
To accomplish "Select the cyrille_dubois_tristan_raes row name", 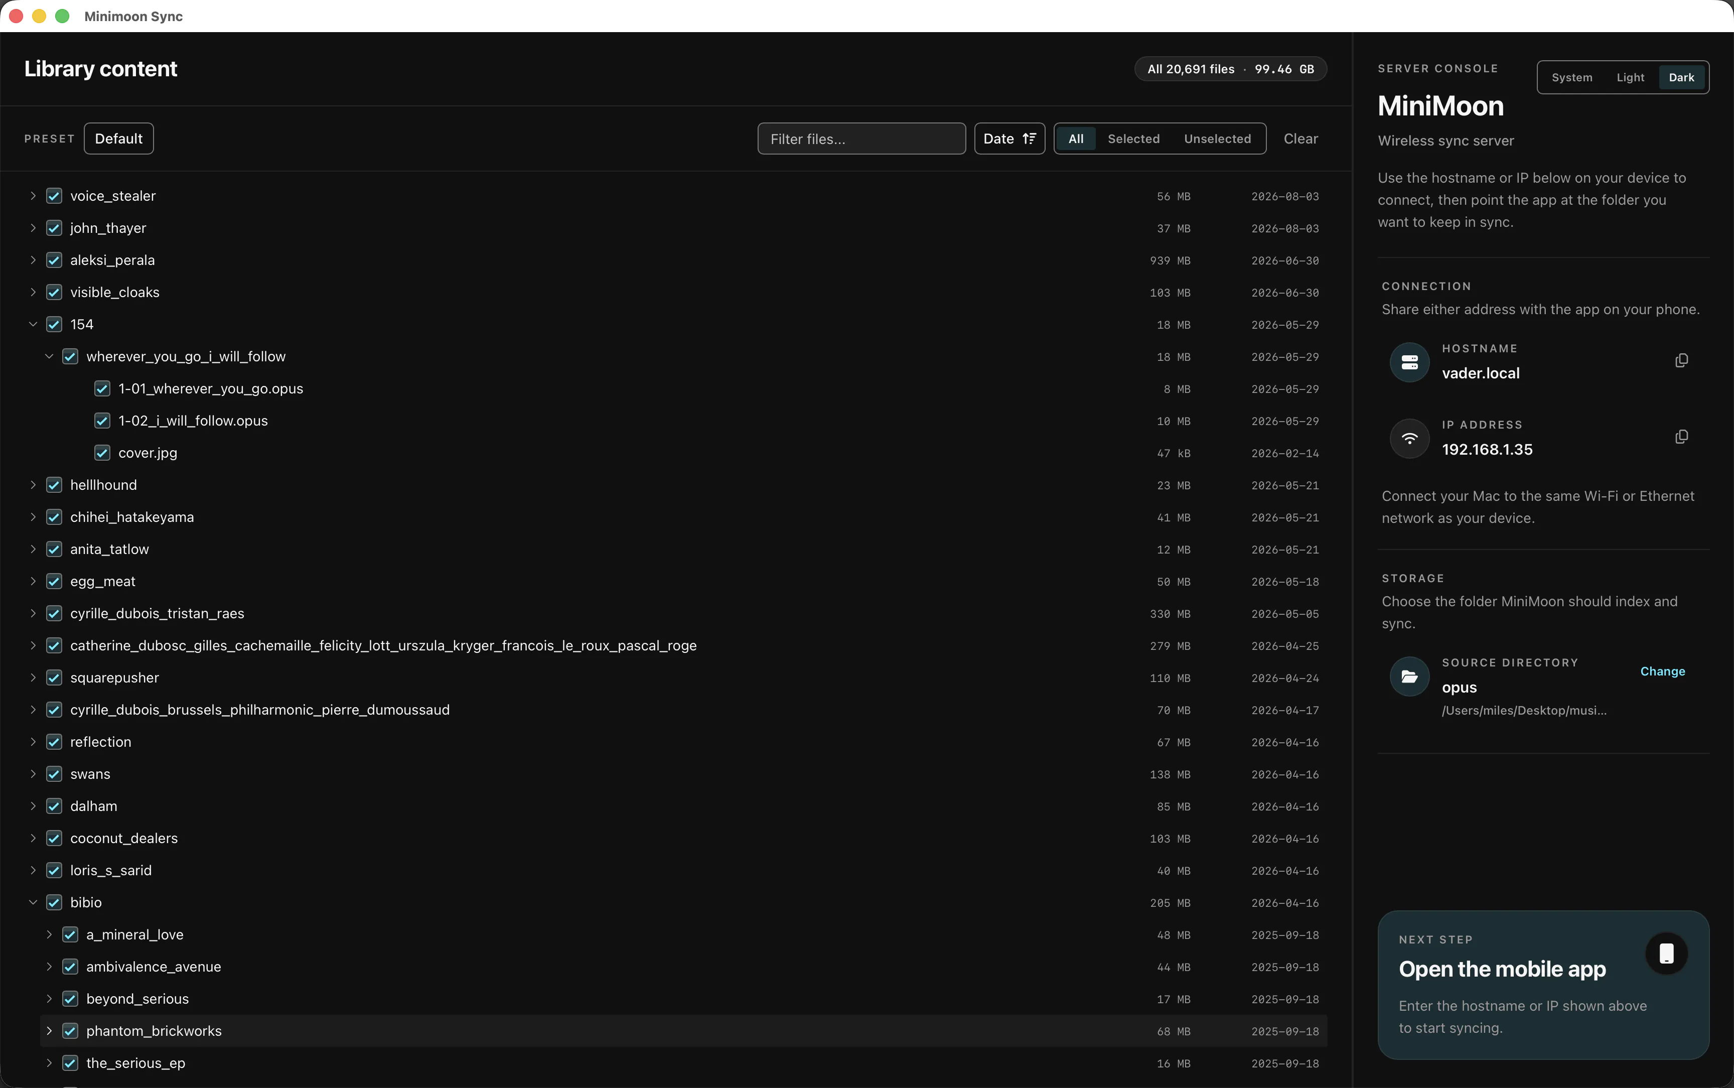I will pyautogui.click(x=157, y=614).
